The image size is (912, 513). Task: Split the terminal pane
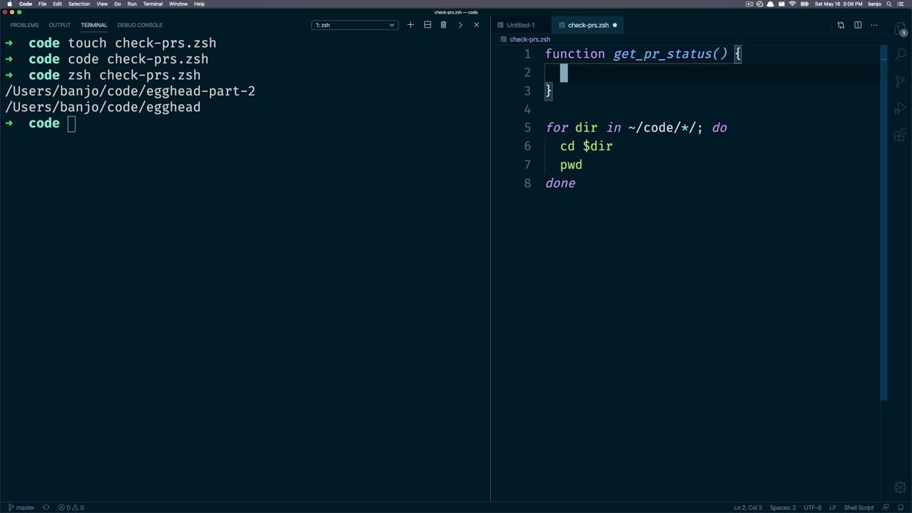[x=427, y=25]
